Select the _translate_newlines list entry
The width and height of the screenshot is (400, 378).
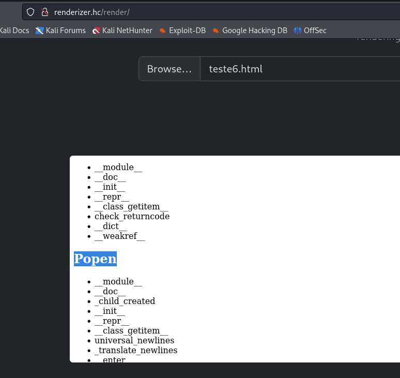coord(136,350)
